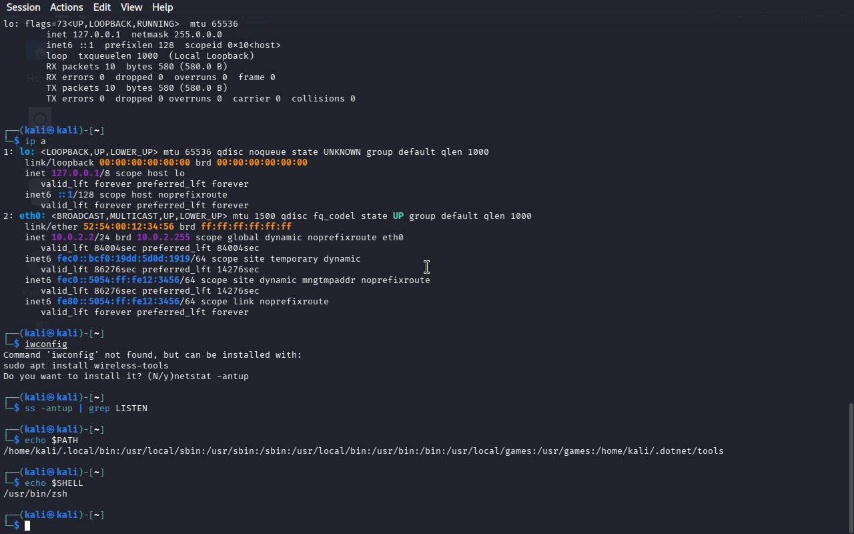Click the /usr/bin/zsh output line
Image resolution: width=854 pixels, height=534 pixels.
click(35, 494)
